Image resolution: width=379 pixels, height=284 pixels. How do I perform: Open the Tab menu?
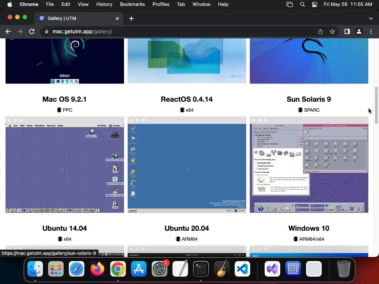click(x=181, y=4)
